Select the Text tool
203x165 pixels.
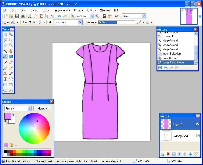(x=5, y=79)
